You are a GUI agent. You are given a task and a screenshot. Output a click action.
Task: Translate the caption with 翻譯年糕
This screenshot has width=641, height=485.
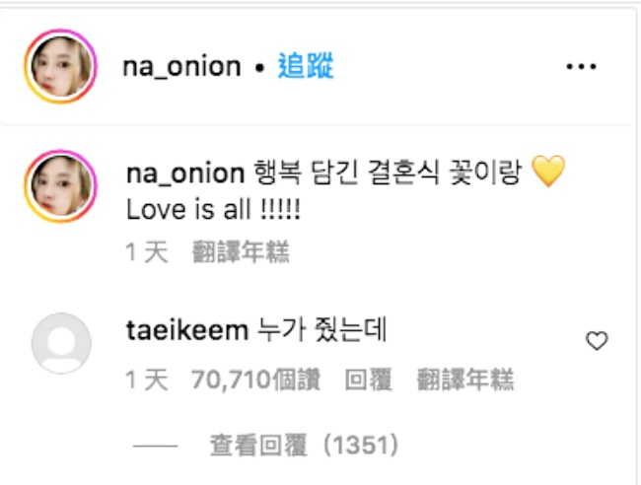tap(241, 251)
